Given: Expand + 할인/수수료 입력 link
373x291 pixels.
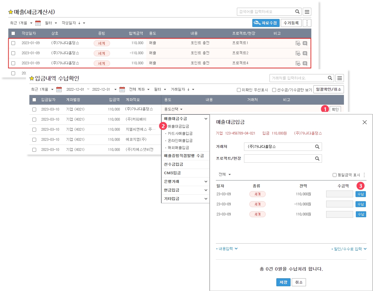Looking at the screenshot, I should click(349, 249).
